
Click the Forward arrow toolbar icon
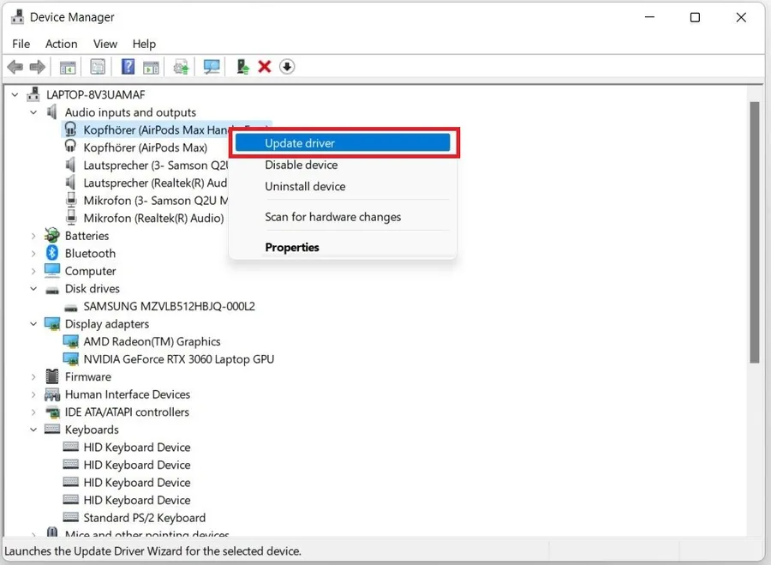coord(38,66)
